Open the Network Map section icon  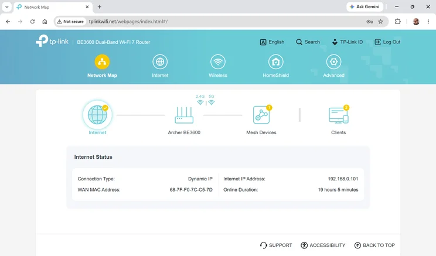[102, 62]
